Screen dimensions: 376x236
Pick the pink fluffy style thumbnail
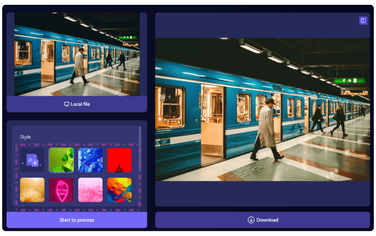pyautogui.click(x=91, y=190)
